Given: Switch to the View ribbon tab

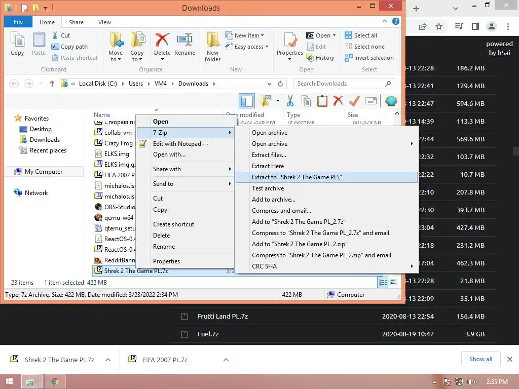Looking at the screenshot, I should [104, 22].
